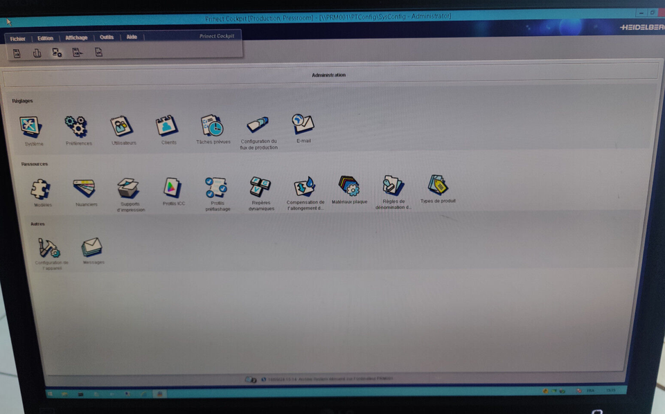Open Configuration du flux de production
665x414 pixels.
tap(258, 125)
